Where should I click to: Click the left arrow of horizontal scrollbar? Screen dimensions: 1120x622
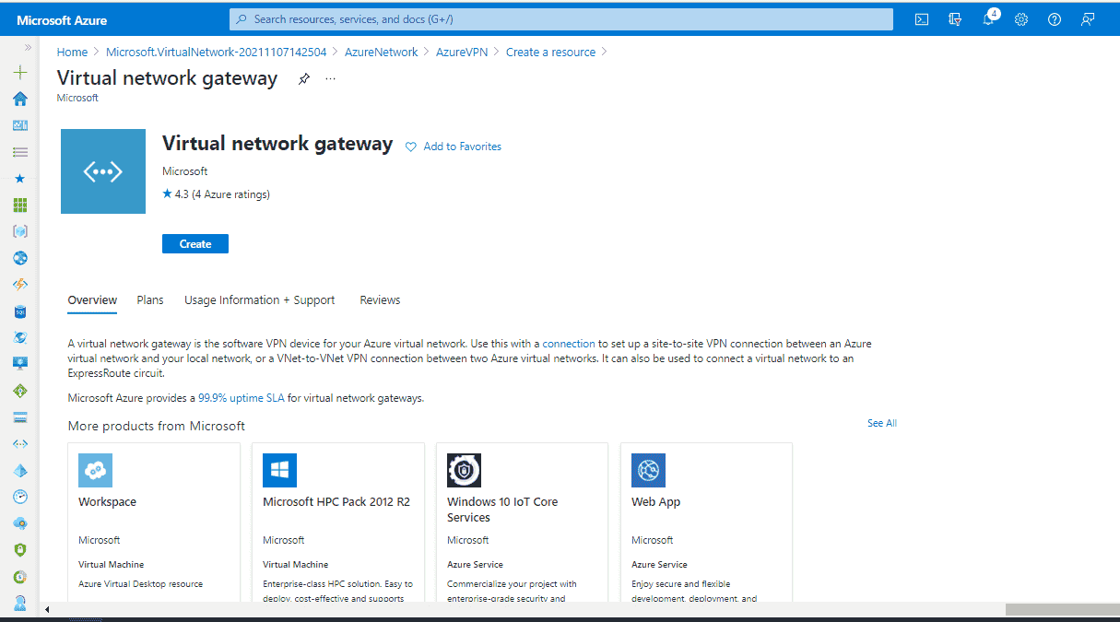(x=47, y=609)
